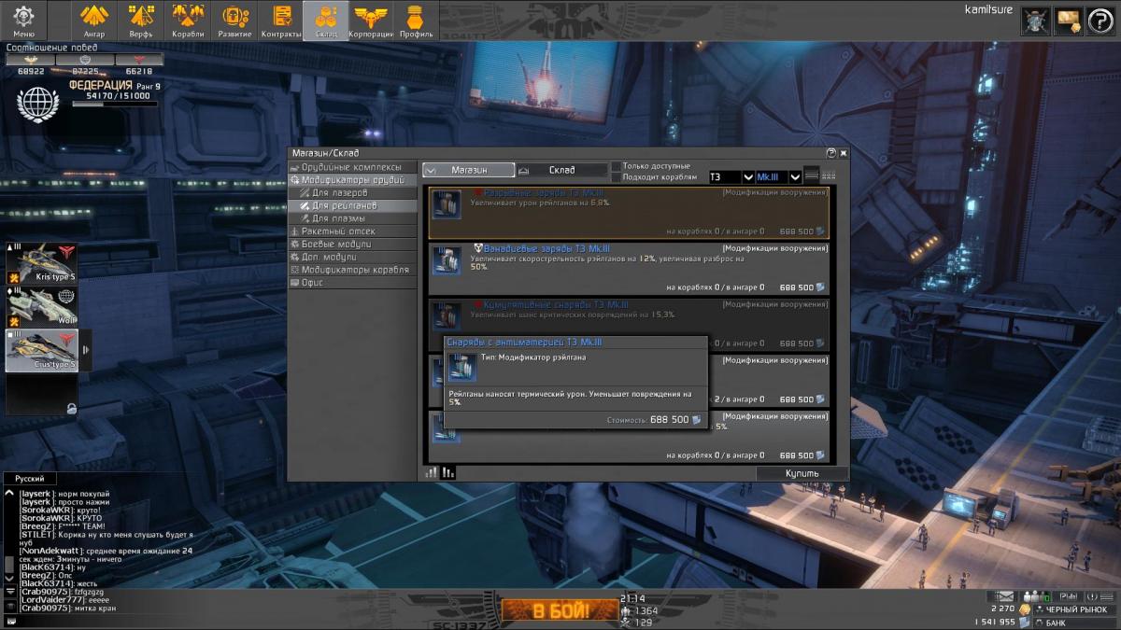The width and height of the screenshot is (1121, 630).
Task: Open the Меню gear icon
Action: [x=23, y=19]
